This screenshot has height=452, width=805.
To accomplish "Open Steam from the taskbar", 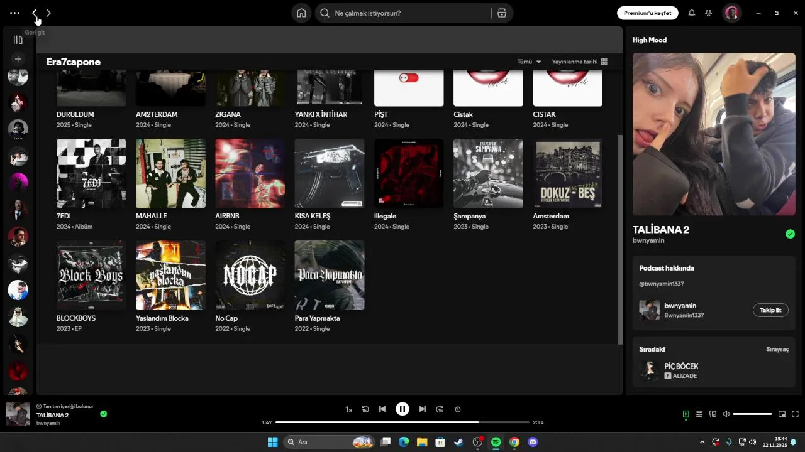I will click(458, 442).
